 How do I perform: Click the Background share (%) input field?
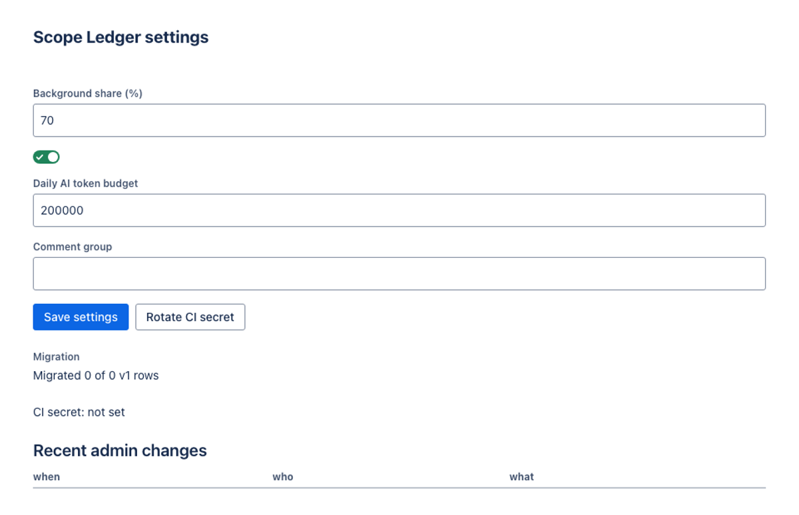[399, 121]
